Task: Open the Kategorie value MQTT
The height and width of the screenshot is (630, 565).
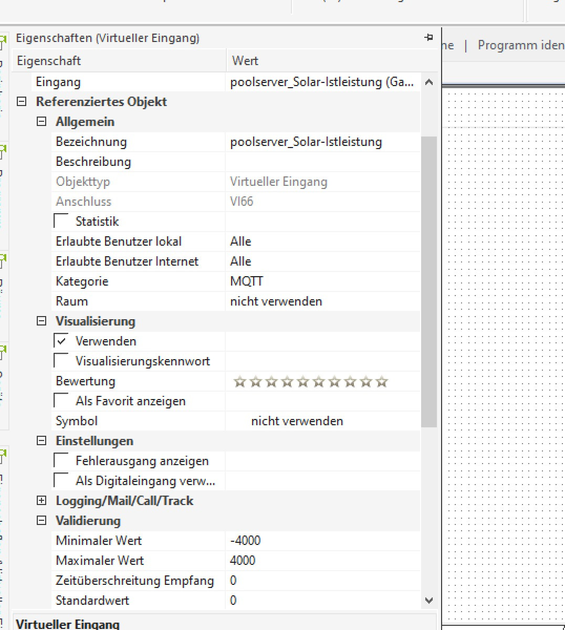Action: (322, 281)
